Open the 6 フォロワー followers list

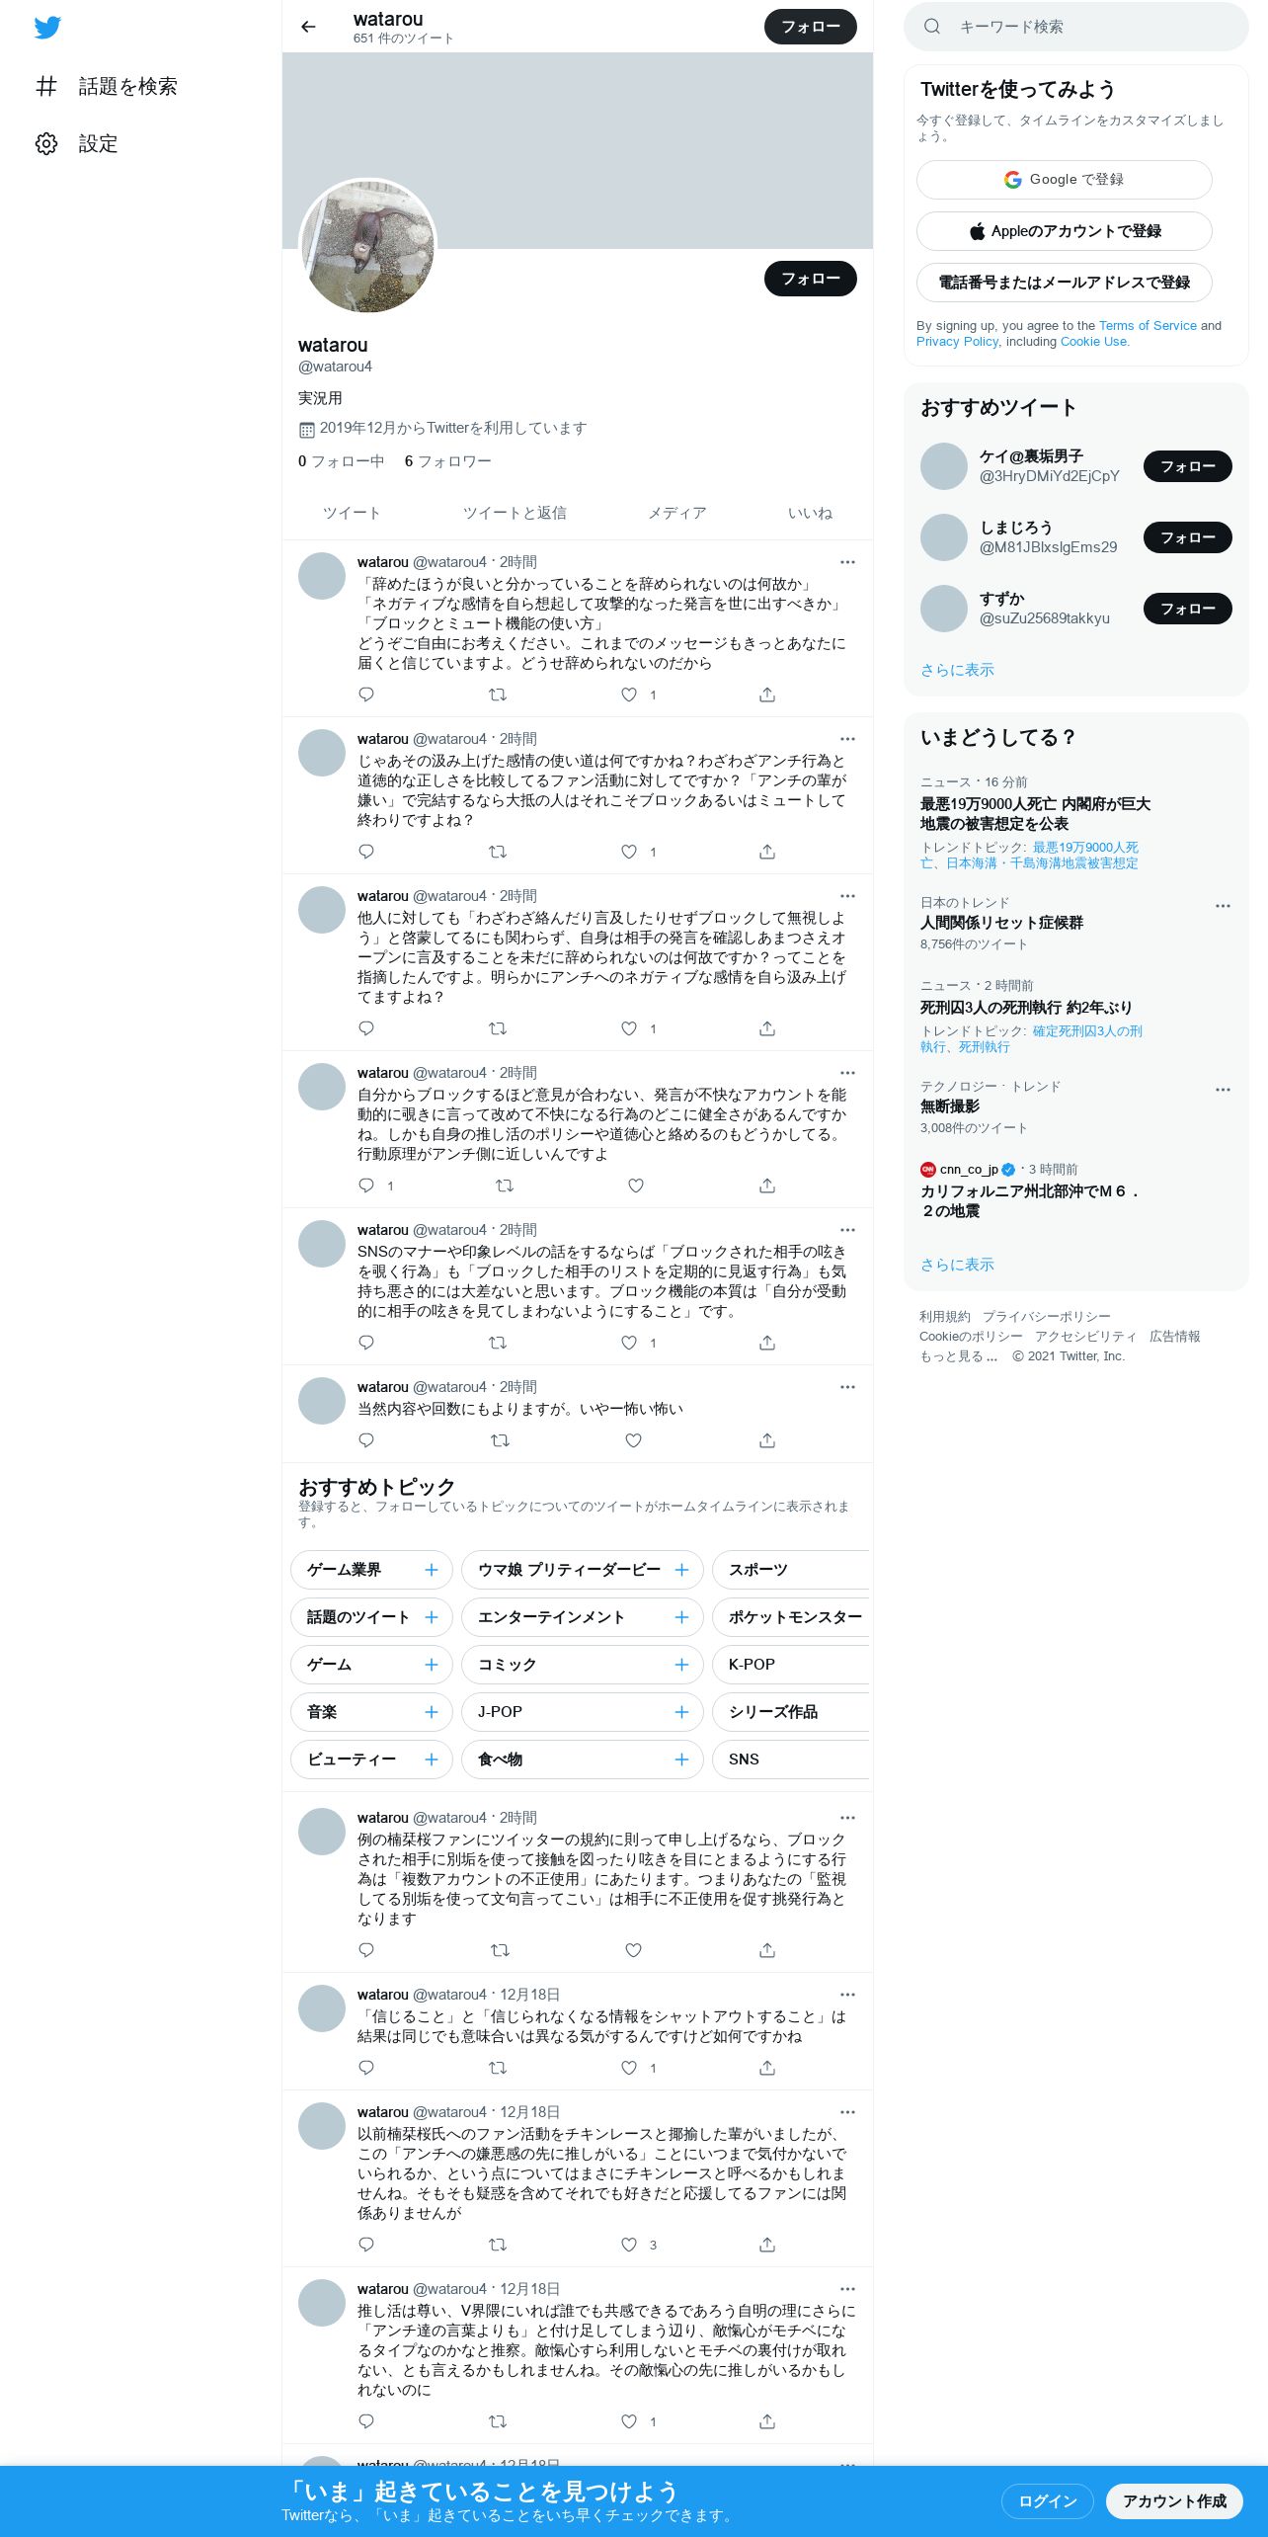447,461
